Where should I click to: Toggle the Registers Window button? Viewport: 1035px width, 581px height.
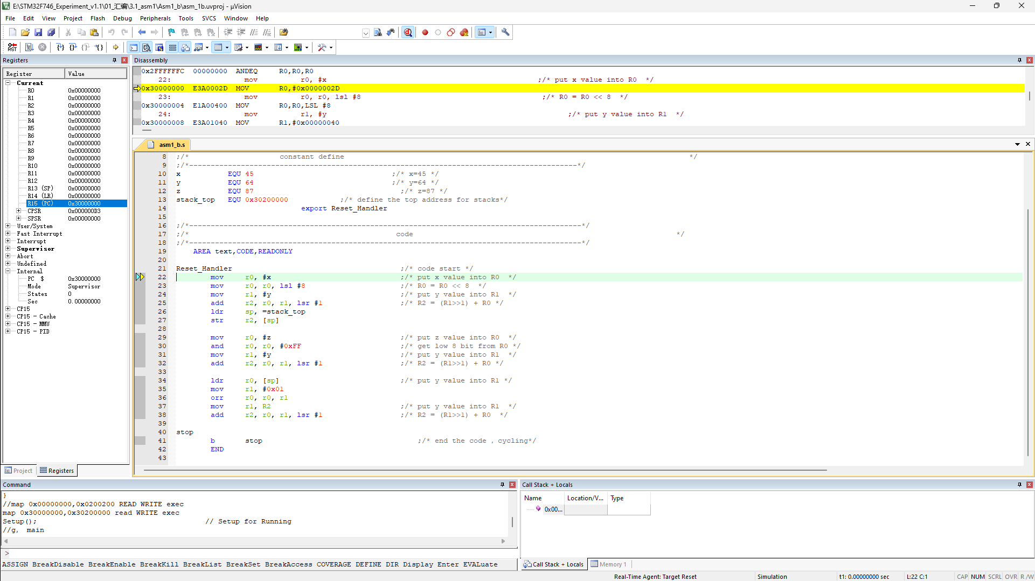pyautogui.click(x=172, y=47)
